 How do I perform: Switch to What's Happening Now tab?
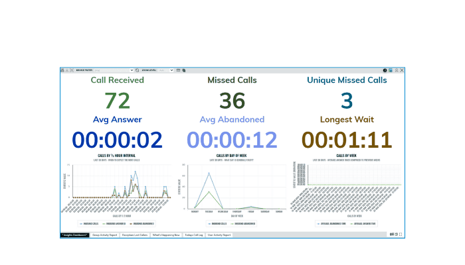point(166,235)
